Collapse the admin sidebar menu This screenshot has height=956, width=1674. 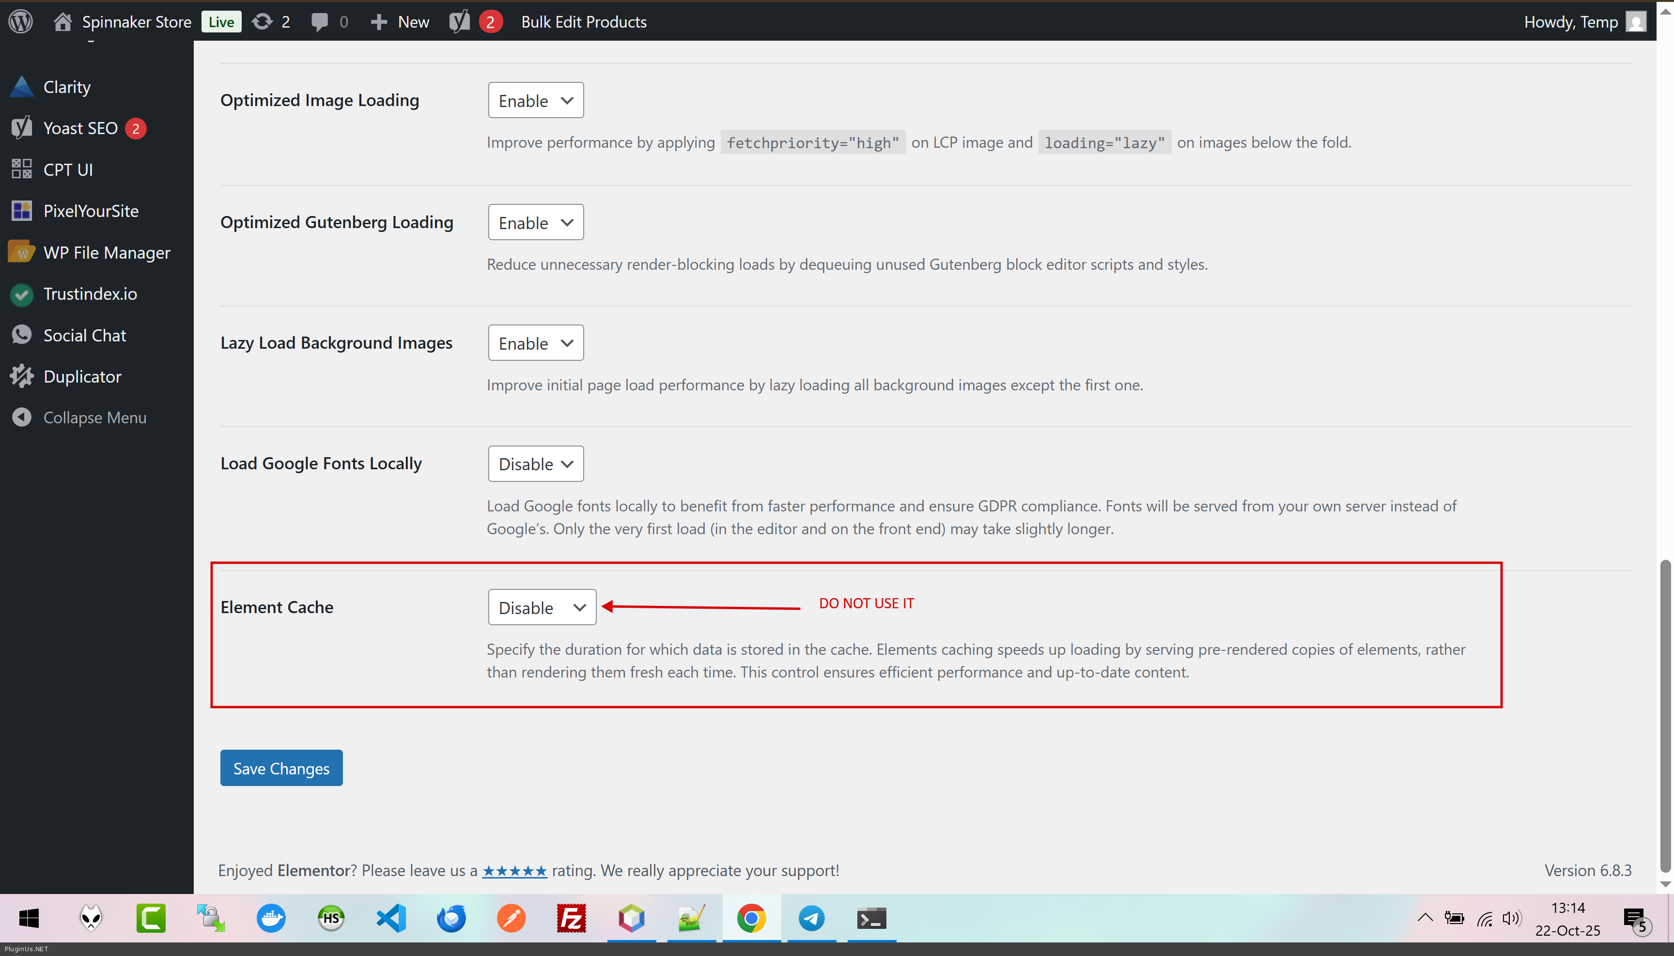(x=94, y=417)
